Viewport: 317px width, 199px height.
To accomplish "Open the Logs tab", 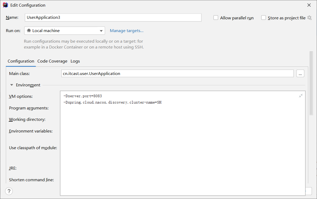I will pyautogui.click(x=75, y=61).
